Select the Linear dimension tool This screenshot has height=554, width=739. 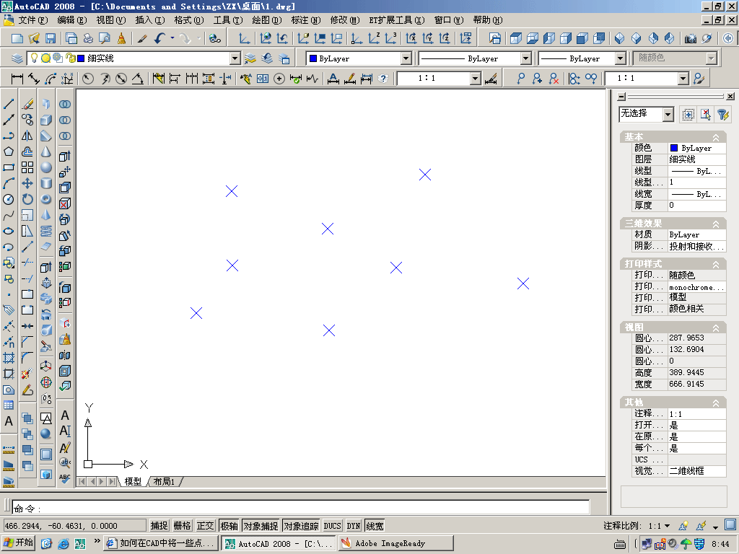(17, 79)
